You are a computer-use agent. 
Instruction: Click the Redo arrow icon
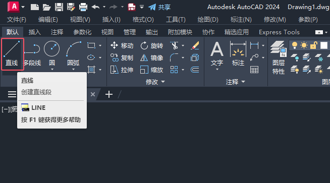point(114,7)
